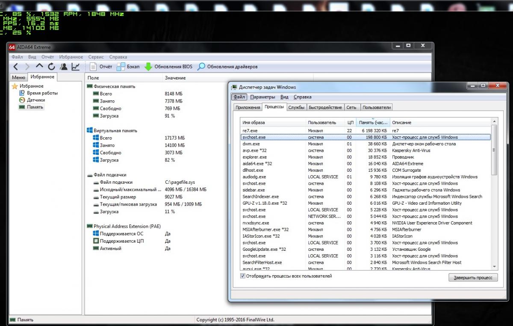This screenshot has width=513, height=326.
Task: Select the C:\pagefile.sys row
Action: [x=144, y=182]
